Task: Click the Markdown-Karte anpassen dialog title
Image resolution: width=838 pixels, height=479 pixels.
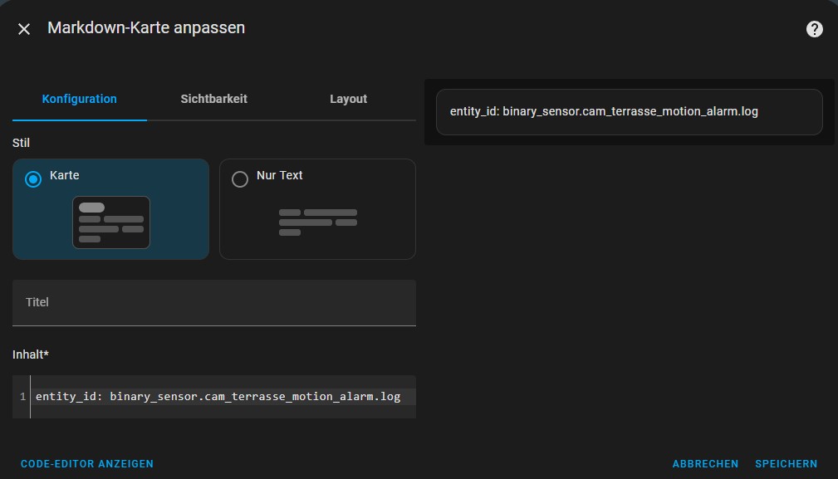Action: click(x=146, y=28)
